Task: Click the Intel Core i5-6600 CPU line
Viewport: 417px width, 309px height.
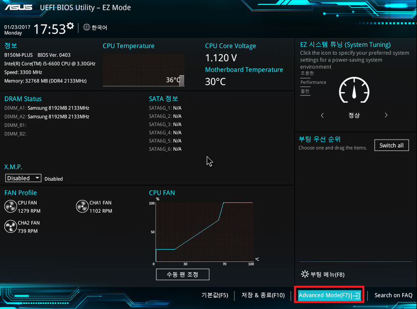Action: [50, 64]
